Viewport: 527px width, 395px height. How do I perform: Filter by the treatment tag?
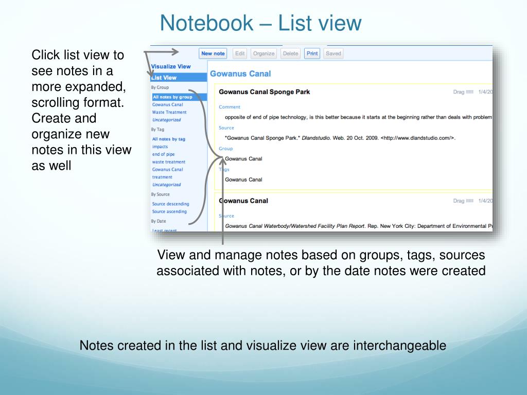pos(162,177)
